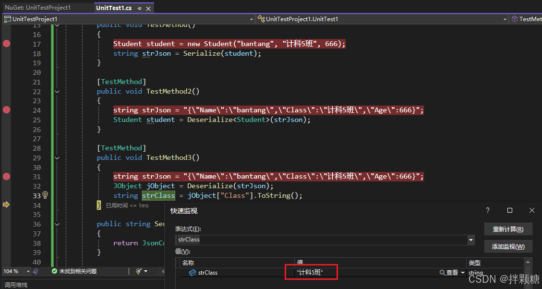Click the purple IntelliCode icon in the status strip
The height and width of the screenshot is (289, 542).
click(35, 272)
